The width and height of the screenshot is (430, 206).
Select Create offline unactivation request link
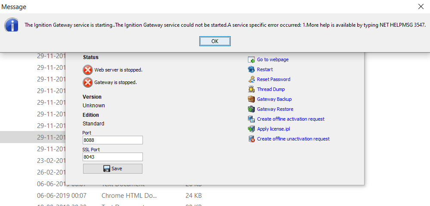click(x=293, y=139)
